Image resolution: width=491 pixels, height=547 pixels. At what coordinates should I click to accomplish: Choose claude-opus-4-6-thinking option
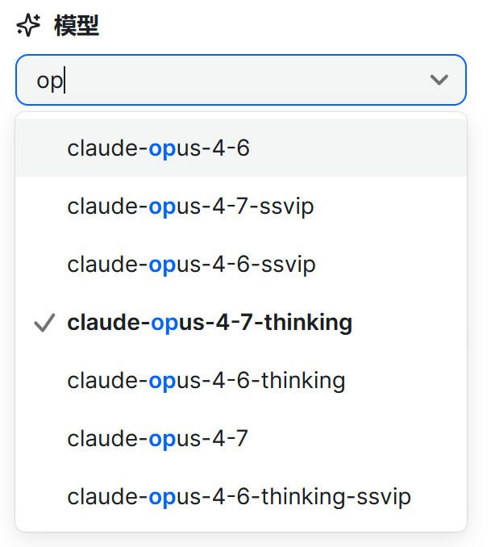point(241,380)
